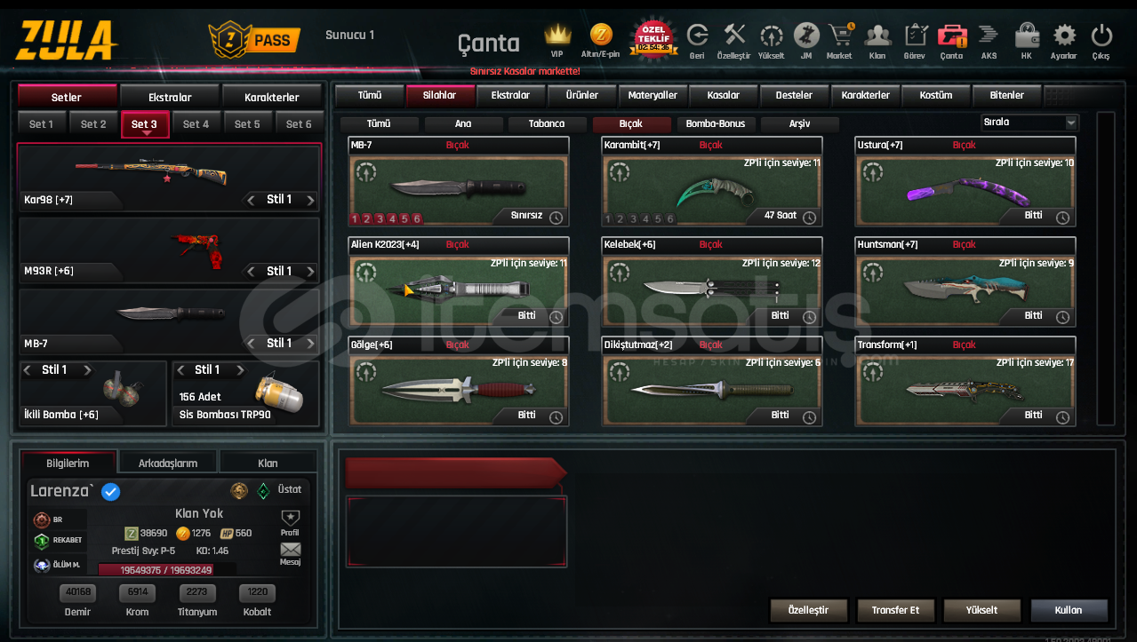Image resolution: width=1137 pixels, height=642 pixels.
Task: Previous style arrow for Kar98
Action: [251, 201]
